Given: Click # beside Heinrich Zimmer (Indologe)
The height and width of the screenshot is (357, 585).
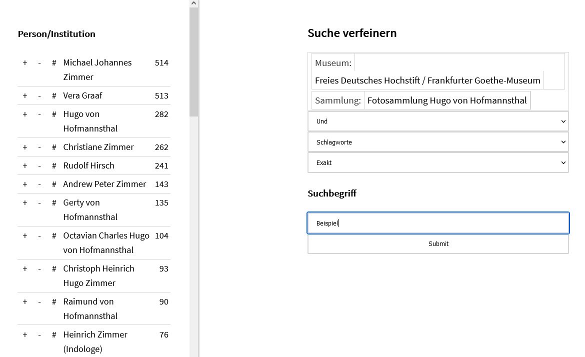Looking at the screenshot, I should 54,335.
